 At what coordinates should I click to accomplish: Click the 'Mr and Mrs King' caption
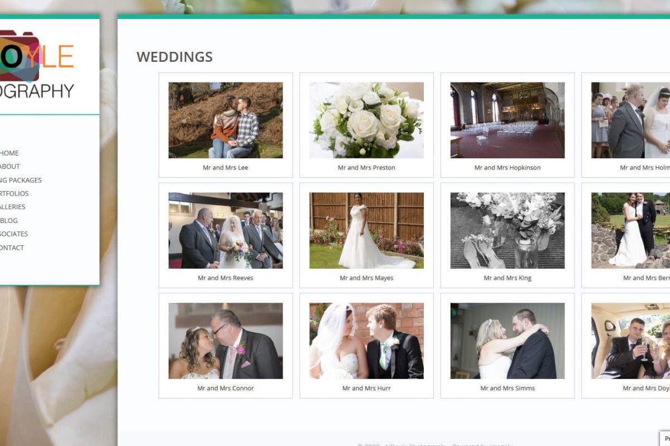pos(508,278)
